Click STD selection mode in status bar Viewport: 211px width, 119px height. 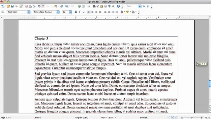pos(111,118)
